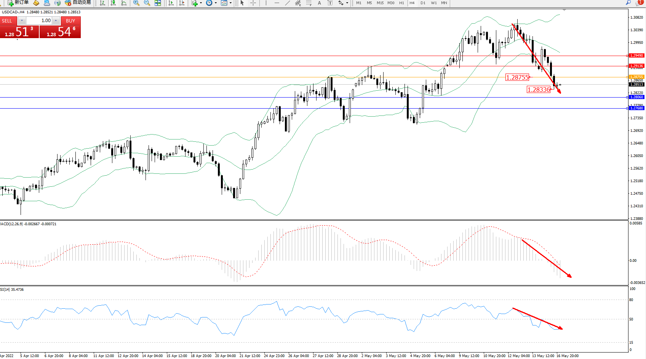Click the tile windows icon

pyautogui.click(x=158, y=3)
